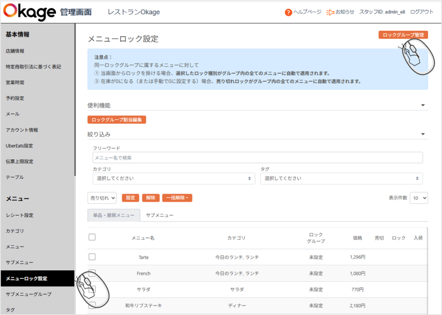442x315 pixels.
Task: Check the box for 和牛リブステーキ row
Action: [x=92, y=306]
